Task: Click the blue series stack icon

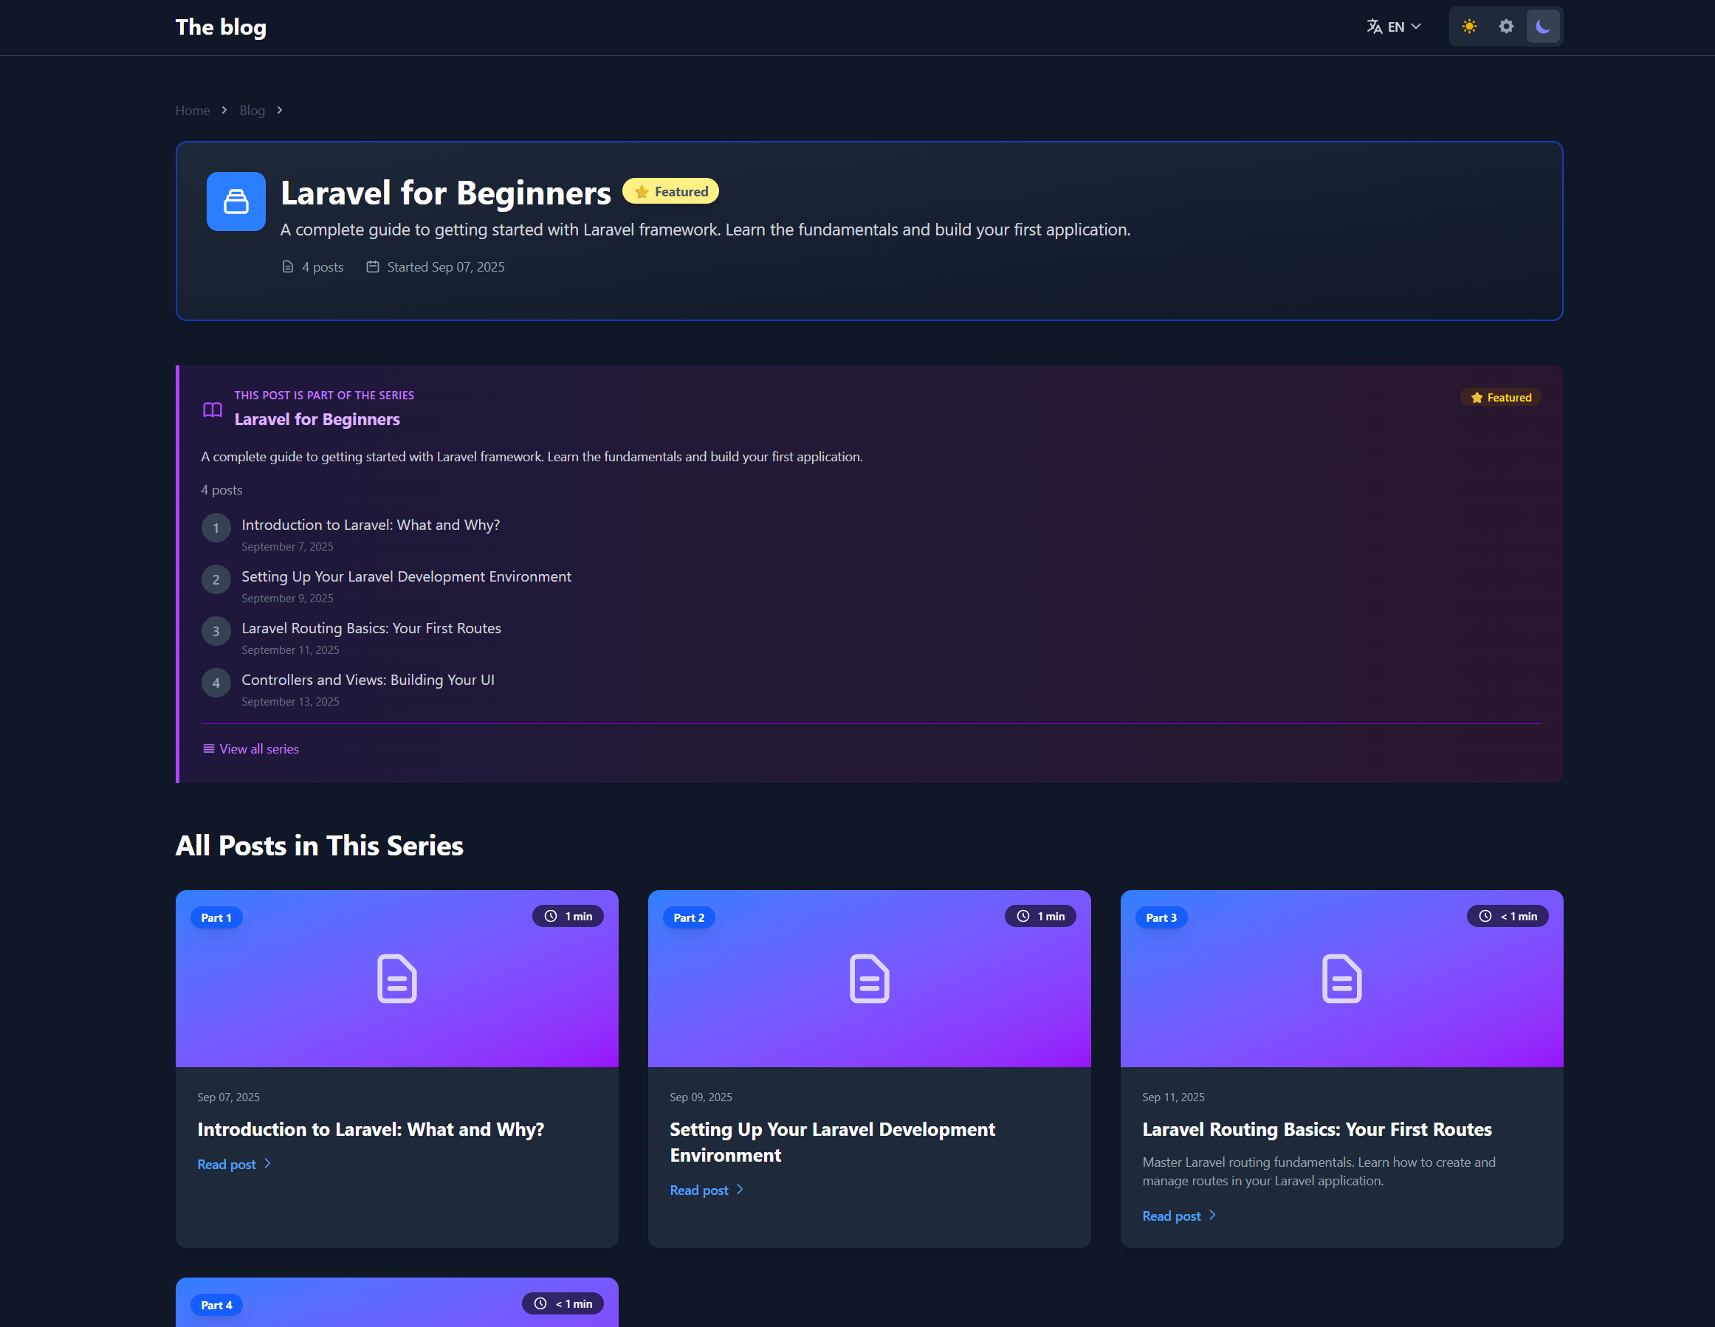Action: (x=236, y=201)
